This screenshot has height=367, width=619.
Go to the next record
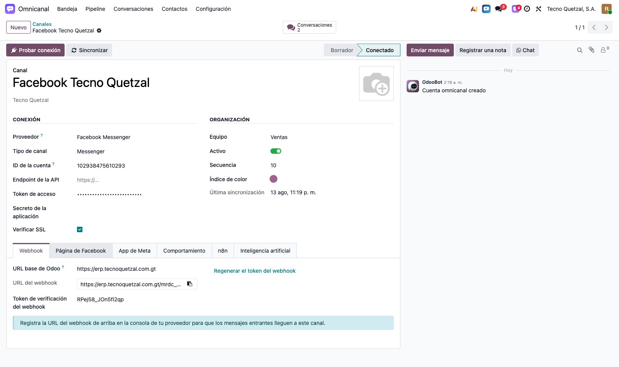[x=606, y=27]
